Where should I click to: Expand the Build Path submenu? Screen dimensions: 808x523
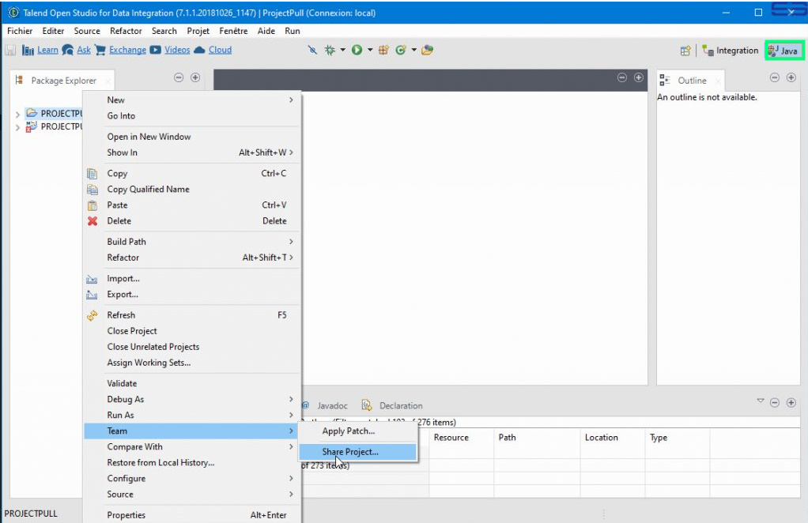191,242
